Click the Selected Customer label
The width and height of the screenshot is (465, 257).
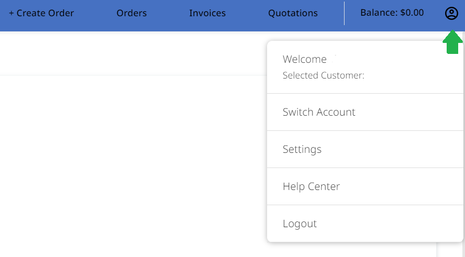click(x=323, y=75)
